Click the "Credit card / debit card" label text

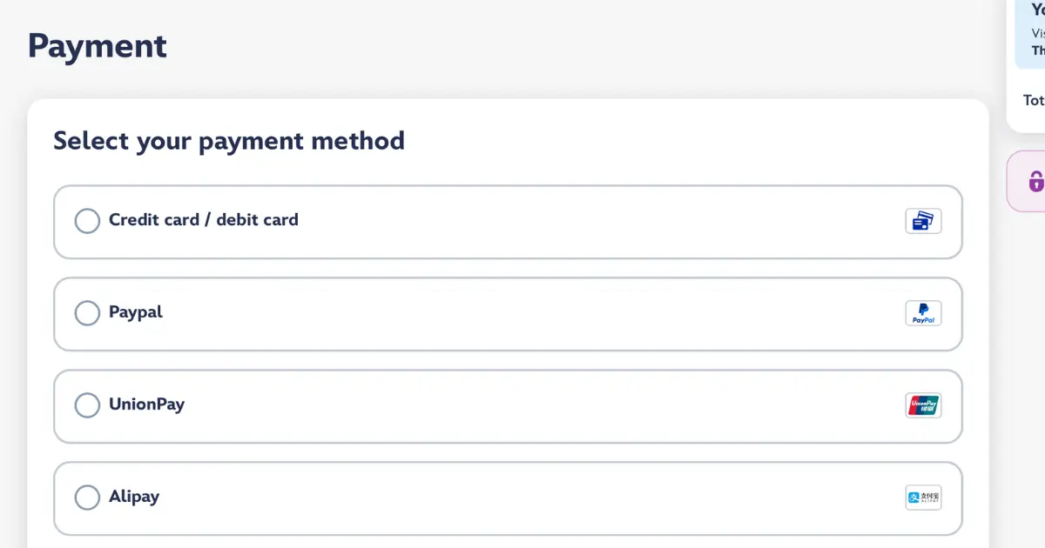coord(204,220)
